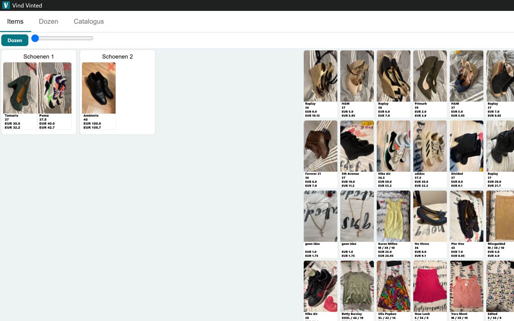Select the Nike Air 36.5 sneaker
Image resolution: width=514 pixels, height=321 pixels.
pyautogui.click(x=394, y=154)
